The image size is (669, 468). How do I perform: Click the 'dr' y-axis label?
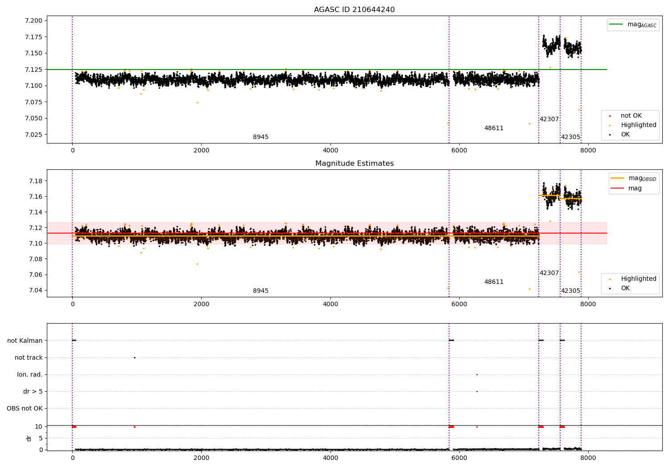[29, 439]
